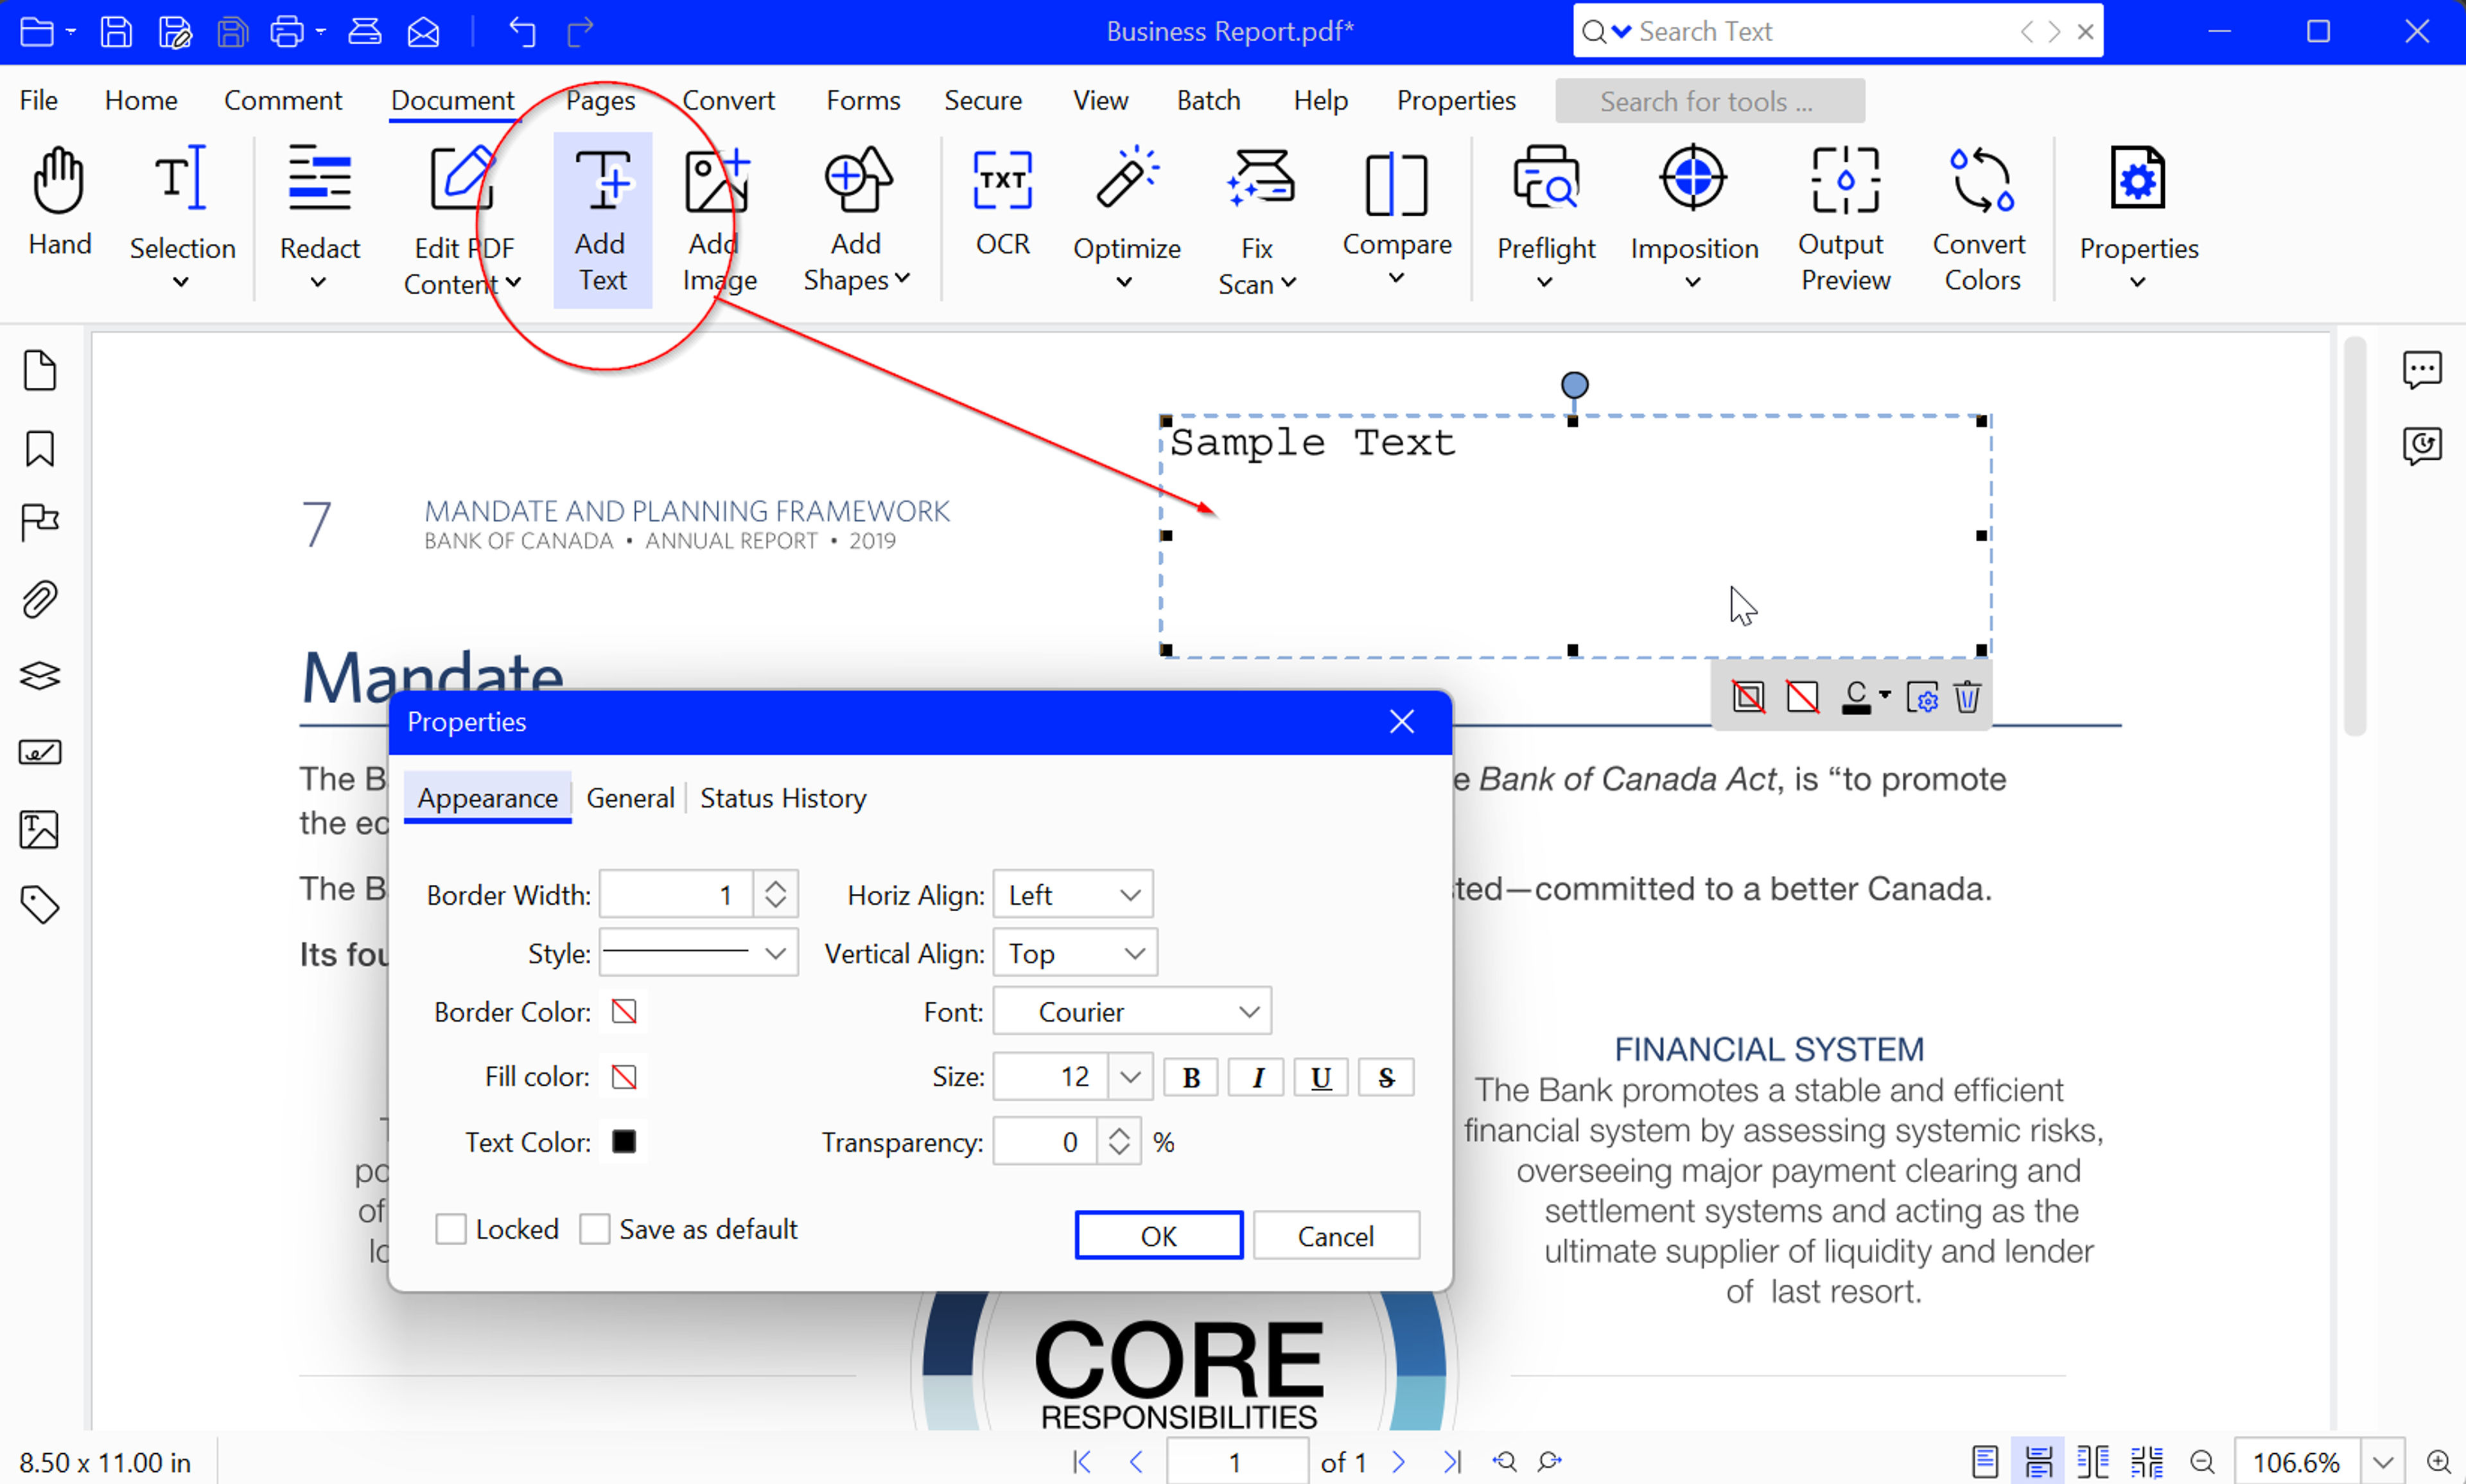Expand the Font dropdown selector
This screenshot has width=2466, height=1484.
point(1249,1012)
